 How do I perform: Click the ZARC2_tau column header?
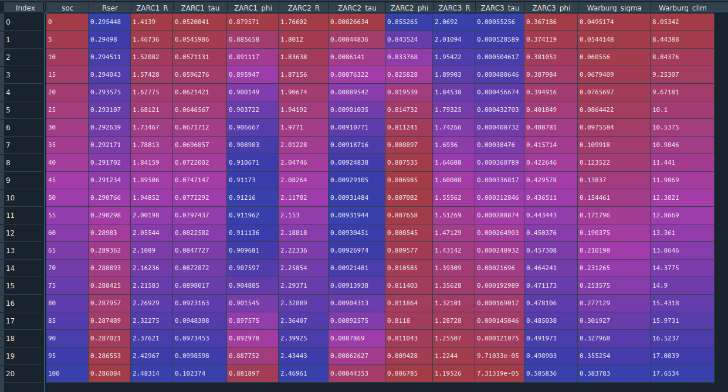(x=357, y=8)
